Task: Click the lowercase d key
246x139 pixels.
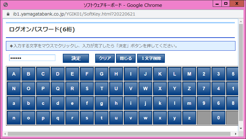Action: coord(58,103)
